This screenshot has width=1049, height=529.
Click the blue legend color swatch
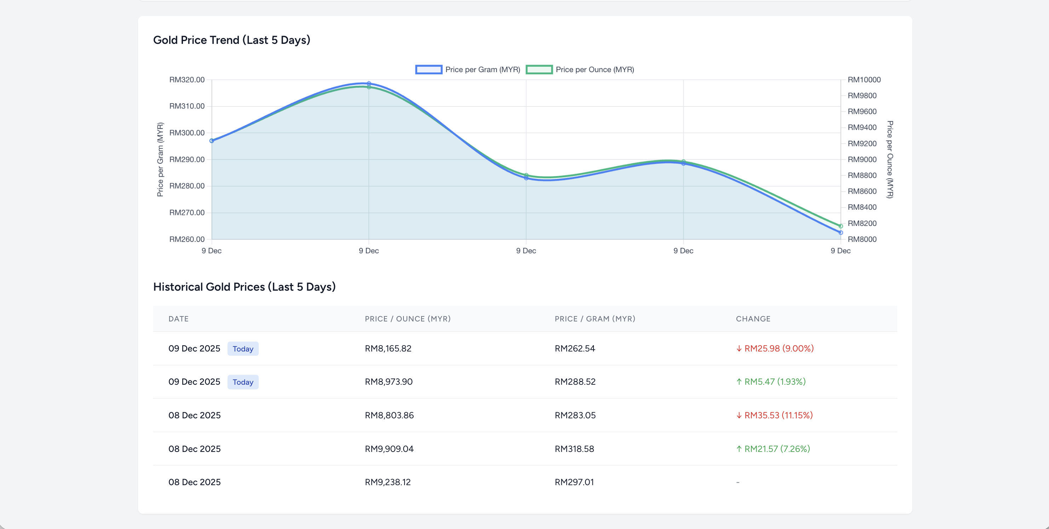pyautogui.click(x=428, y=69)
